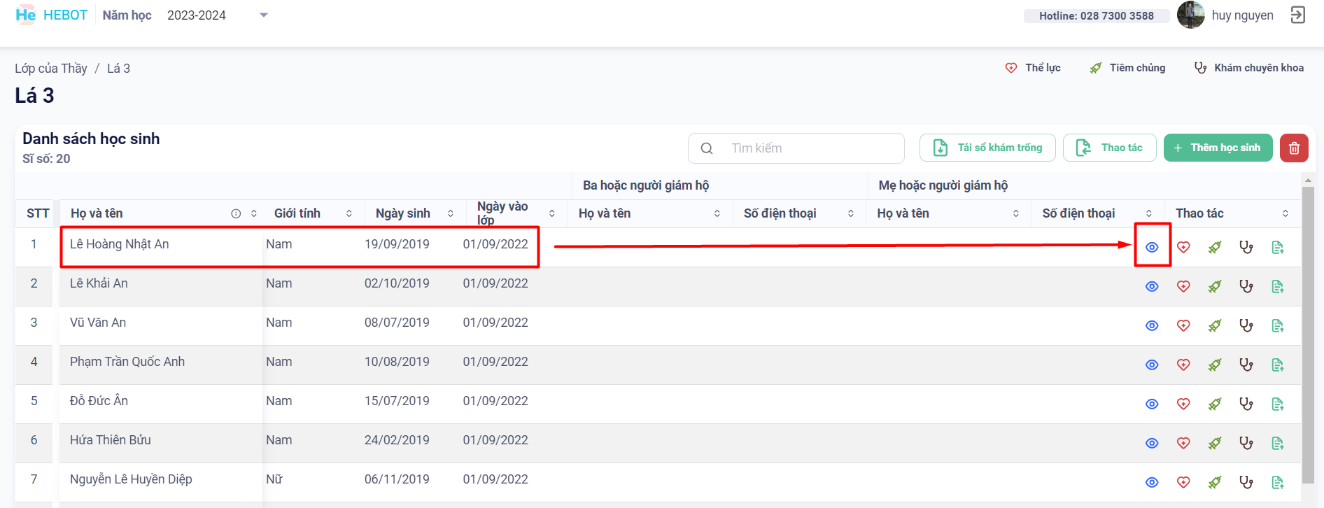The height and width of the screenshot is (508, 1324).
Task: Sort by Giới tính column
Action: tap(348, 213)
